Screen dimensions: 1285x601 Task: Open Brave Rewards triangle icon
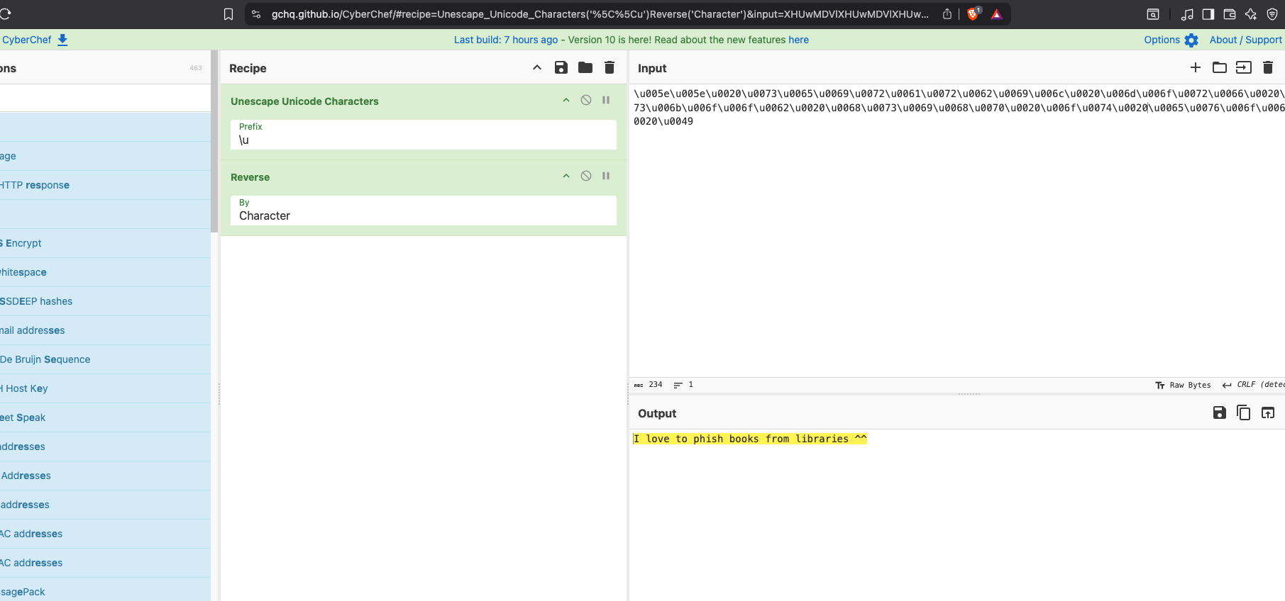[996, 14]
